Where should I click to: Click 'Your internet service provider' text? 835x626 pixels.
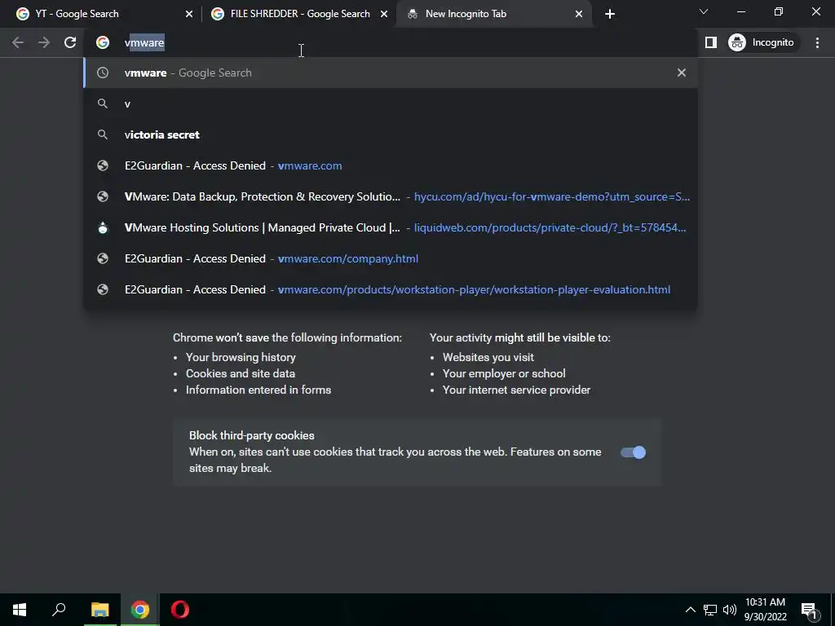tap(516, 390)
